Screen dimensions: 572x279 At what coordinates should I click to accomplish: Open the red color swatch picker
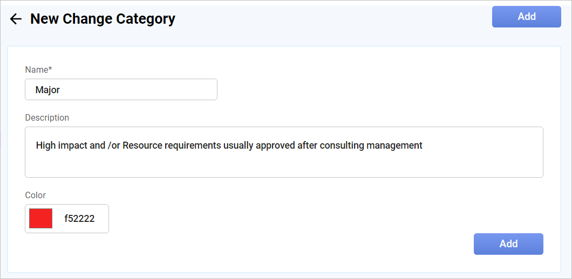41,219
